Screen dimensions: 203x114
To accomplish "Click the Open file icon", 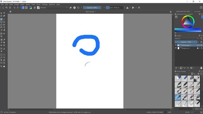I will [x=6, y=8].
